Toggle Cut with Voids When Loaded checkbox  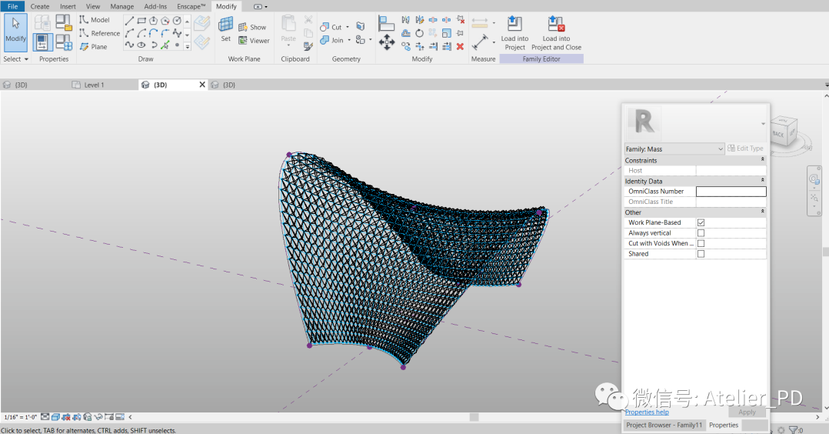701,243
